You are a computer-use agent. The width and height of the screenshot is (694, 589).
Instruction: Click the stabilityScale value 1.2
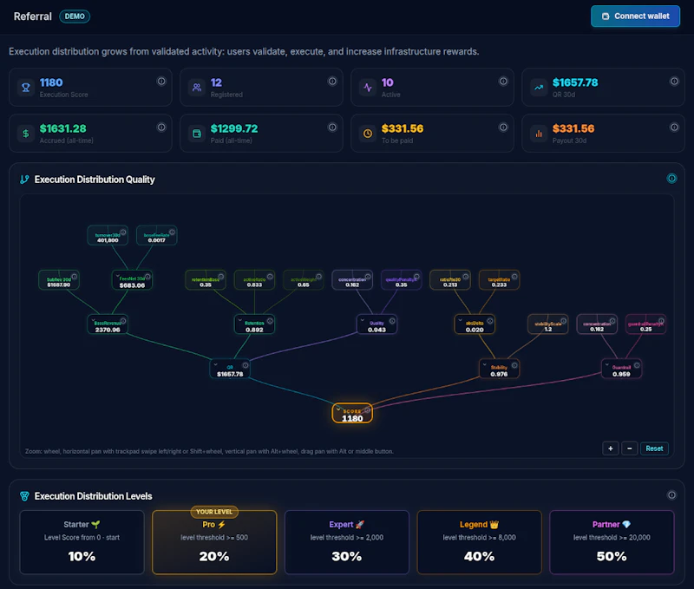pos(548,330)
